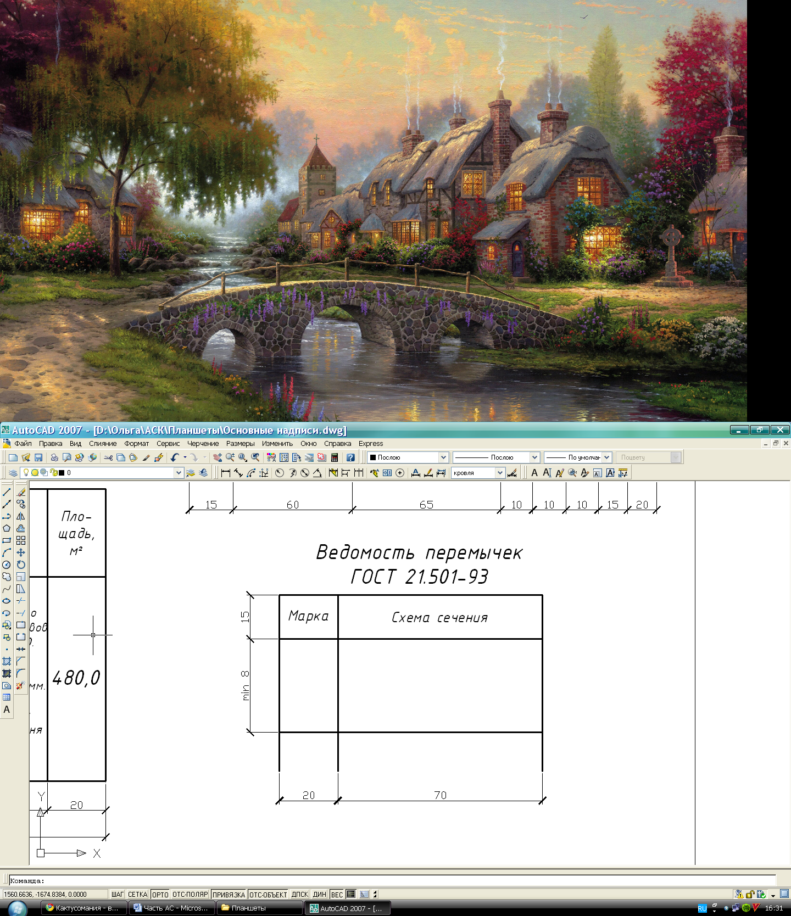This screenshot has width=791, height=916.
Task: Select the Hatch tool
Action: pyautogui.click(x=7, y=661)
